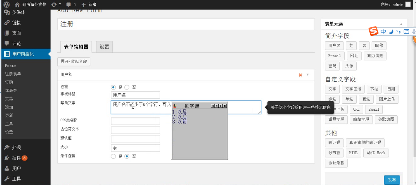Viewport: 416px width, 185px height.
Task: Open the 优惠券 submenu item
Action: click(x=11, y=91)
